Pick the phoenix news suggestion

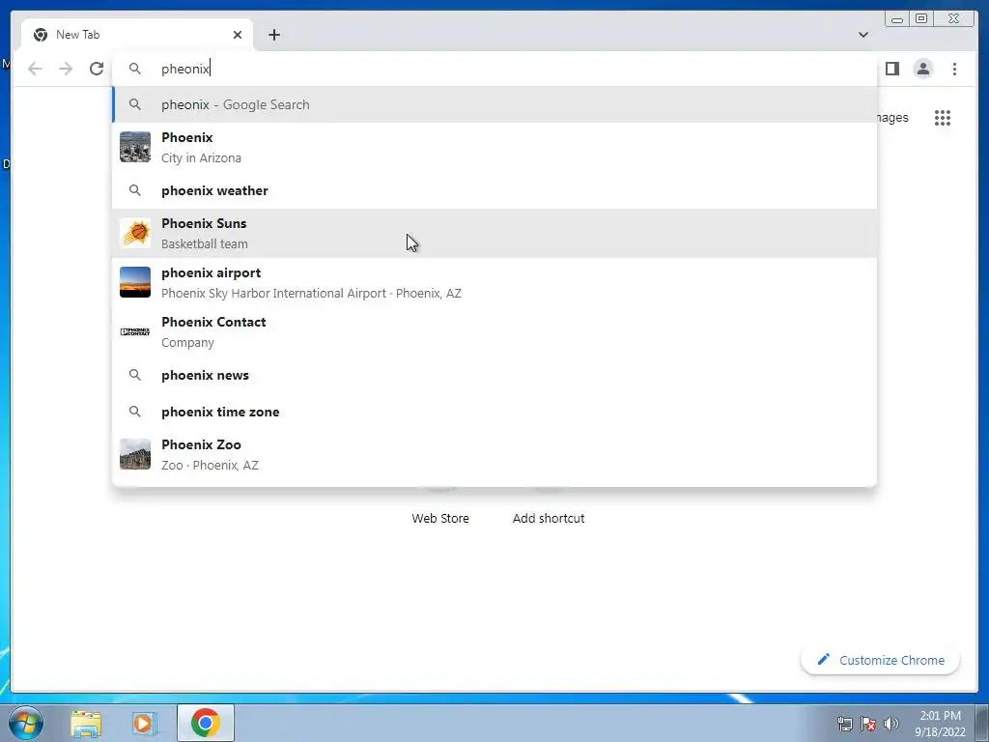pyautogui.click(x=494, y=375)
